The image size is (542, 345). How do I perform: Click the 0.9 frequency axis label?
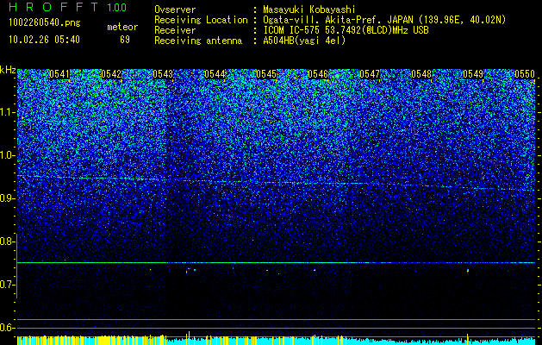tap(7, 198)
